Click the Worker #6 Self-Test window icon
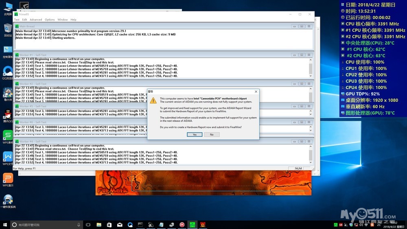407x229 pixels. 17,122
